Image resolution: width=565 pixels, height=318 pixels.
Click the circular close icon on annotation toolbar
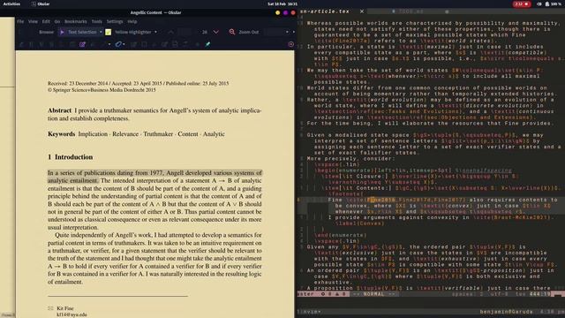(x=290, y=44)
